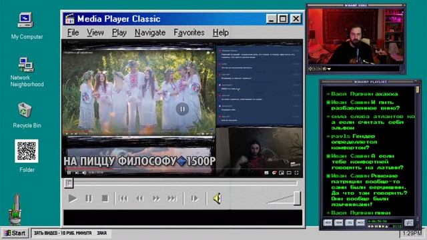Click the list options button at the playlist's bottom right

coord(409,223)
